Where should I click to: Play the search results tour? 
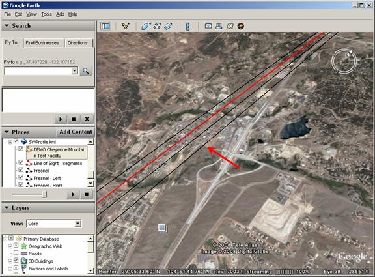pos(61,119)
